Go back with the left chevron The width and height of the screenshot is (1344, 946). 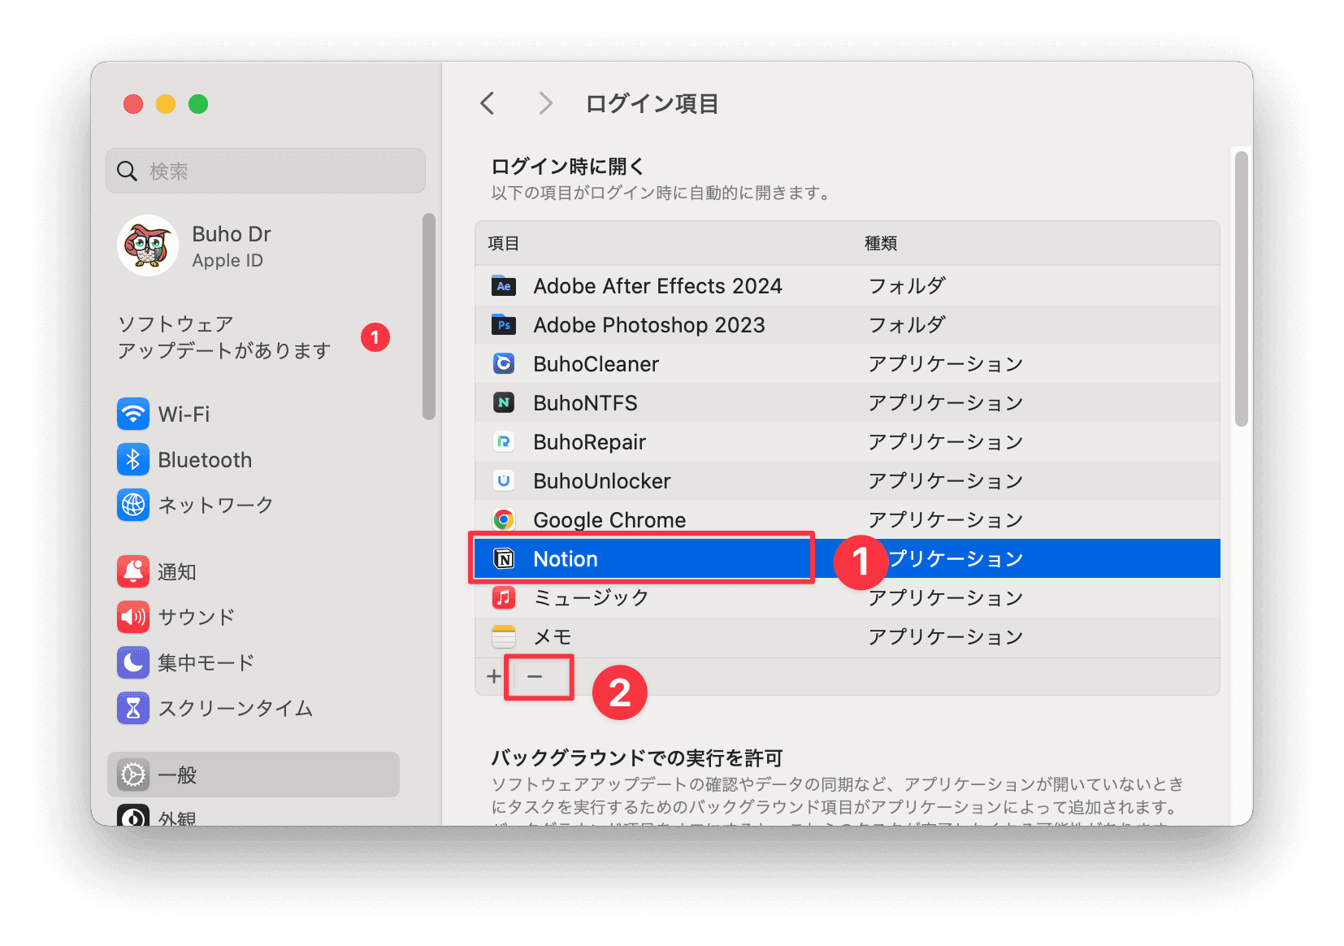488,103
